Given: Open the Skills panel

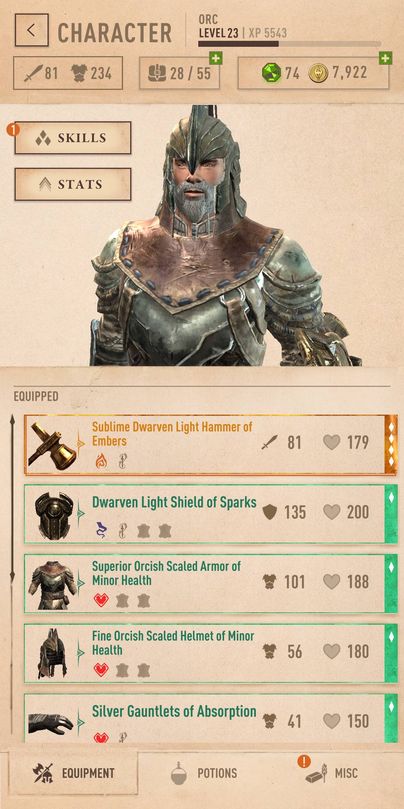Looking at the screenshot, I should point(73,138).
